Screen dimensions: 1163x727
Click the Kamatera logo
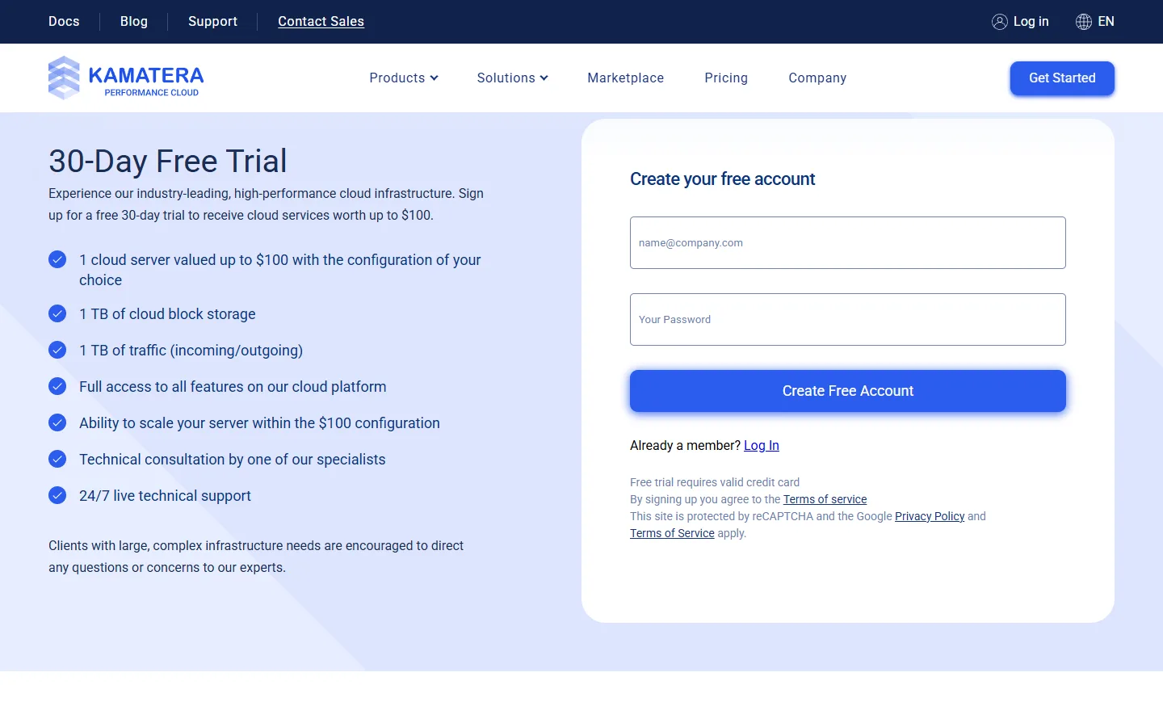tap(126, 78)
